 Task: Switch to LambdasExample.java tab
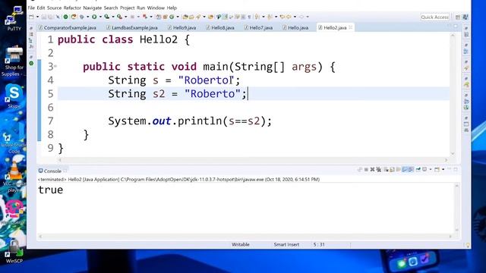(132, 27)
